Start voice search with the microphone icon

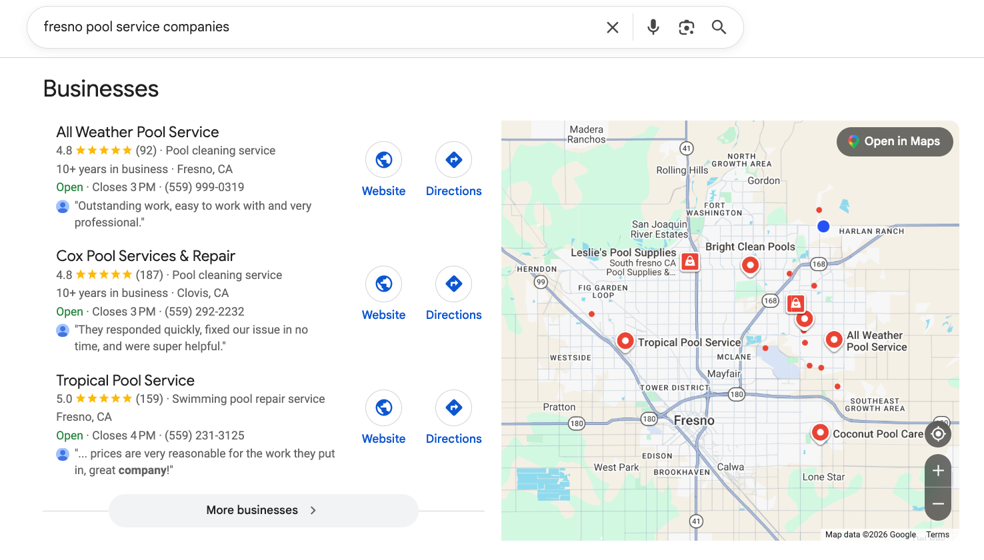(x=653, y=27)
